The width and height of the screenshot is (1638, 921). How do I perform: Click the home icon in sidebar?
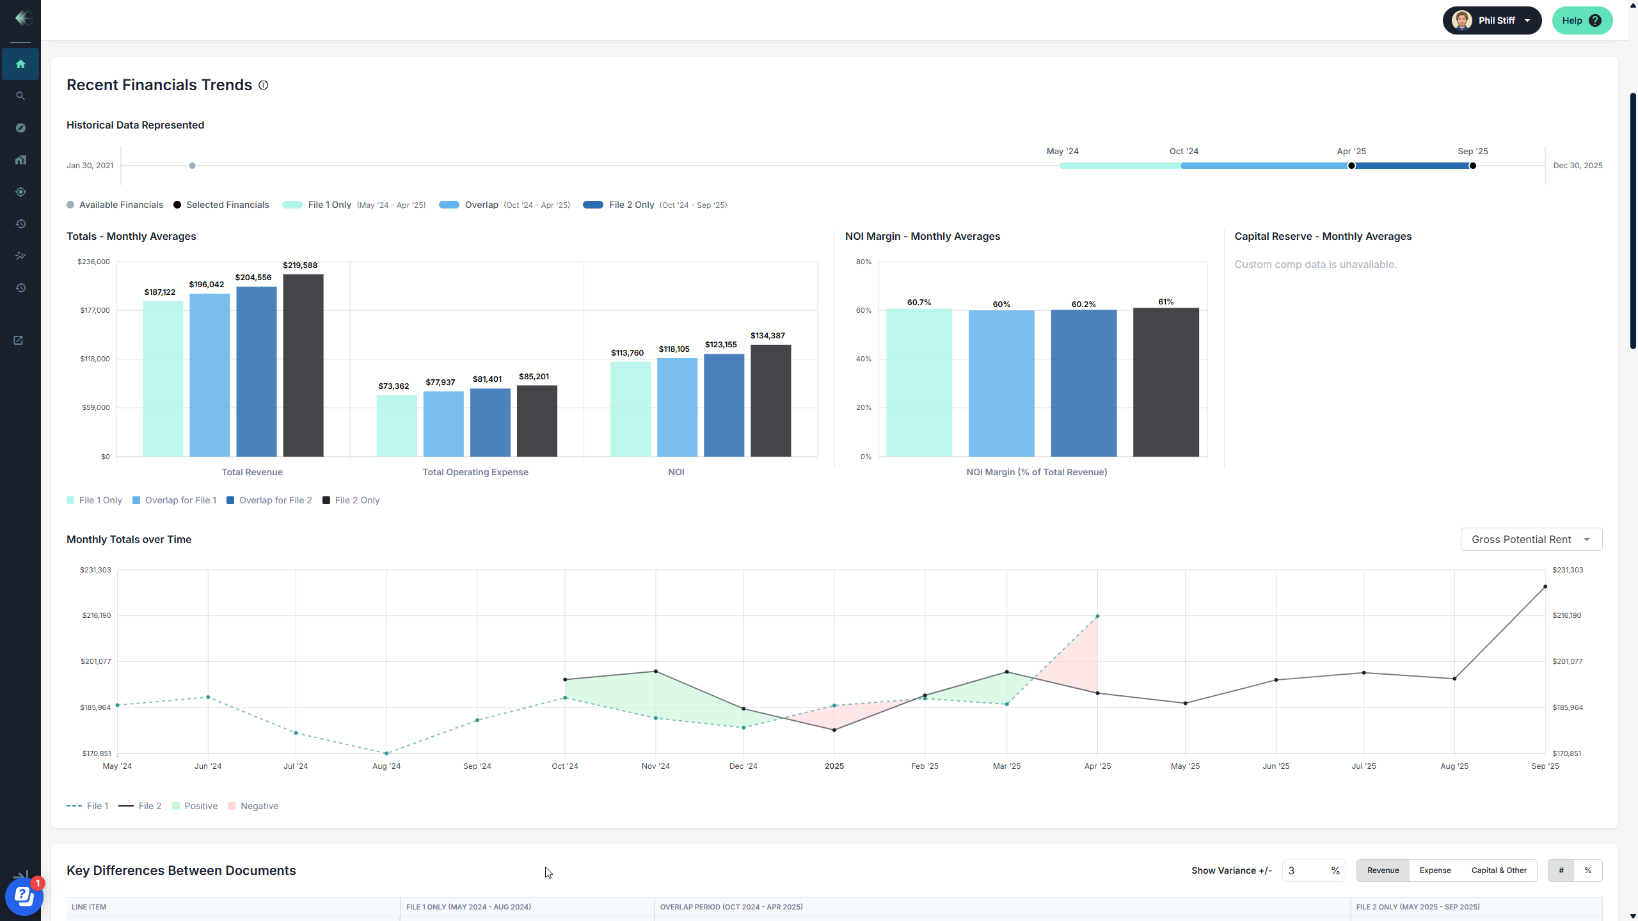tap(20, 64)
